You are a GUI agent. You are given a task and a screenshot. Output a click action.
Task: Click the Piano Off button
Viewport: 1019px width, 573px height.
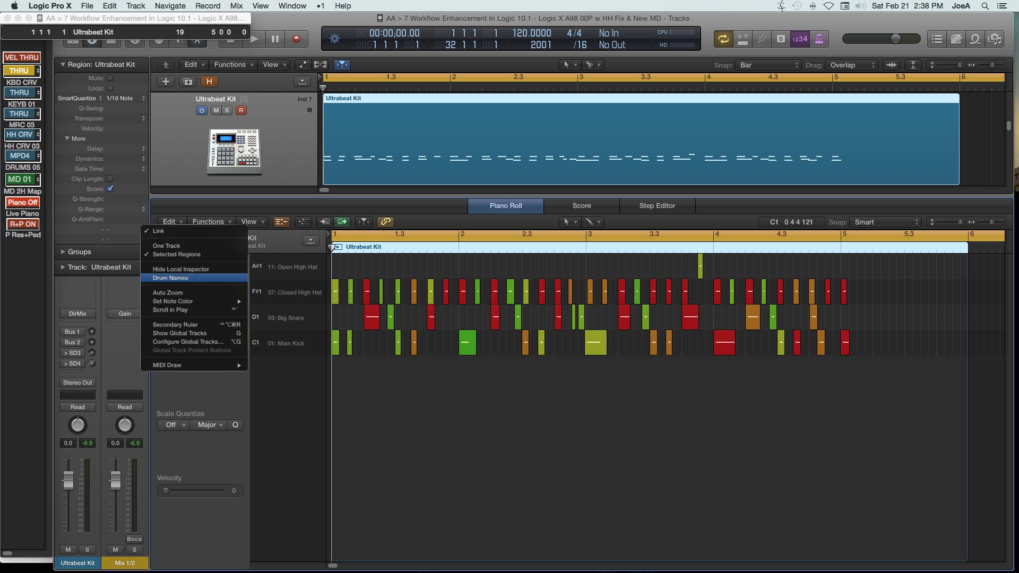point(22,202)
